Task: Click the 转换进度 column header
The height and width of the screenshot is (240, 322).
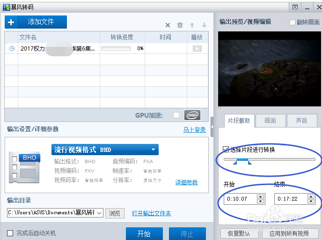Action: tap(122, 37)
